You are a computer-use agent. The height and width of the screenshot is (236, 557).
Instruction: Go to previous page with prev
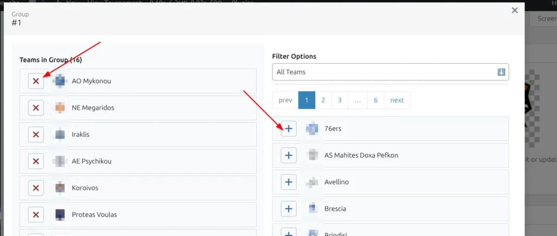(285, 100)
